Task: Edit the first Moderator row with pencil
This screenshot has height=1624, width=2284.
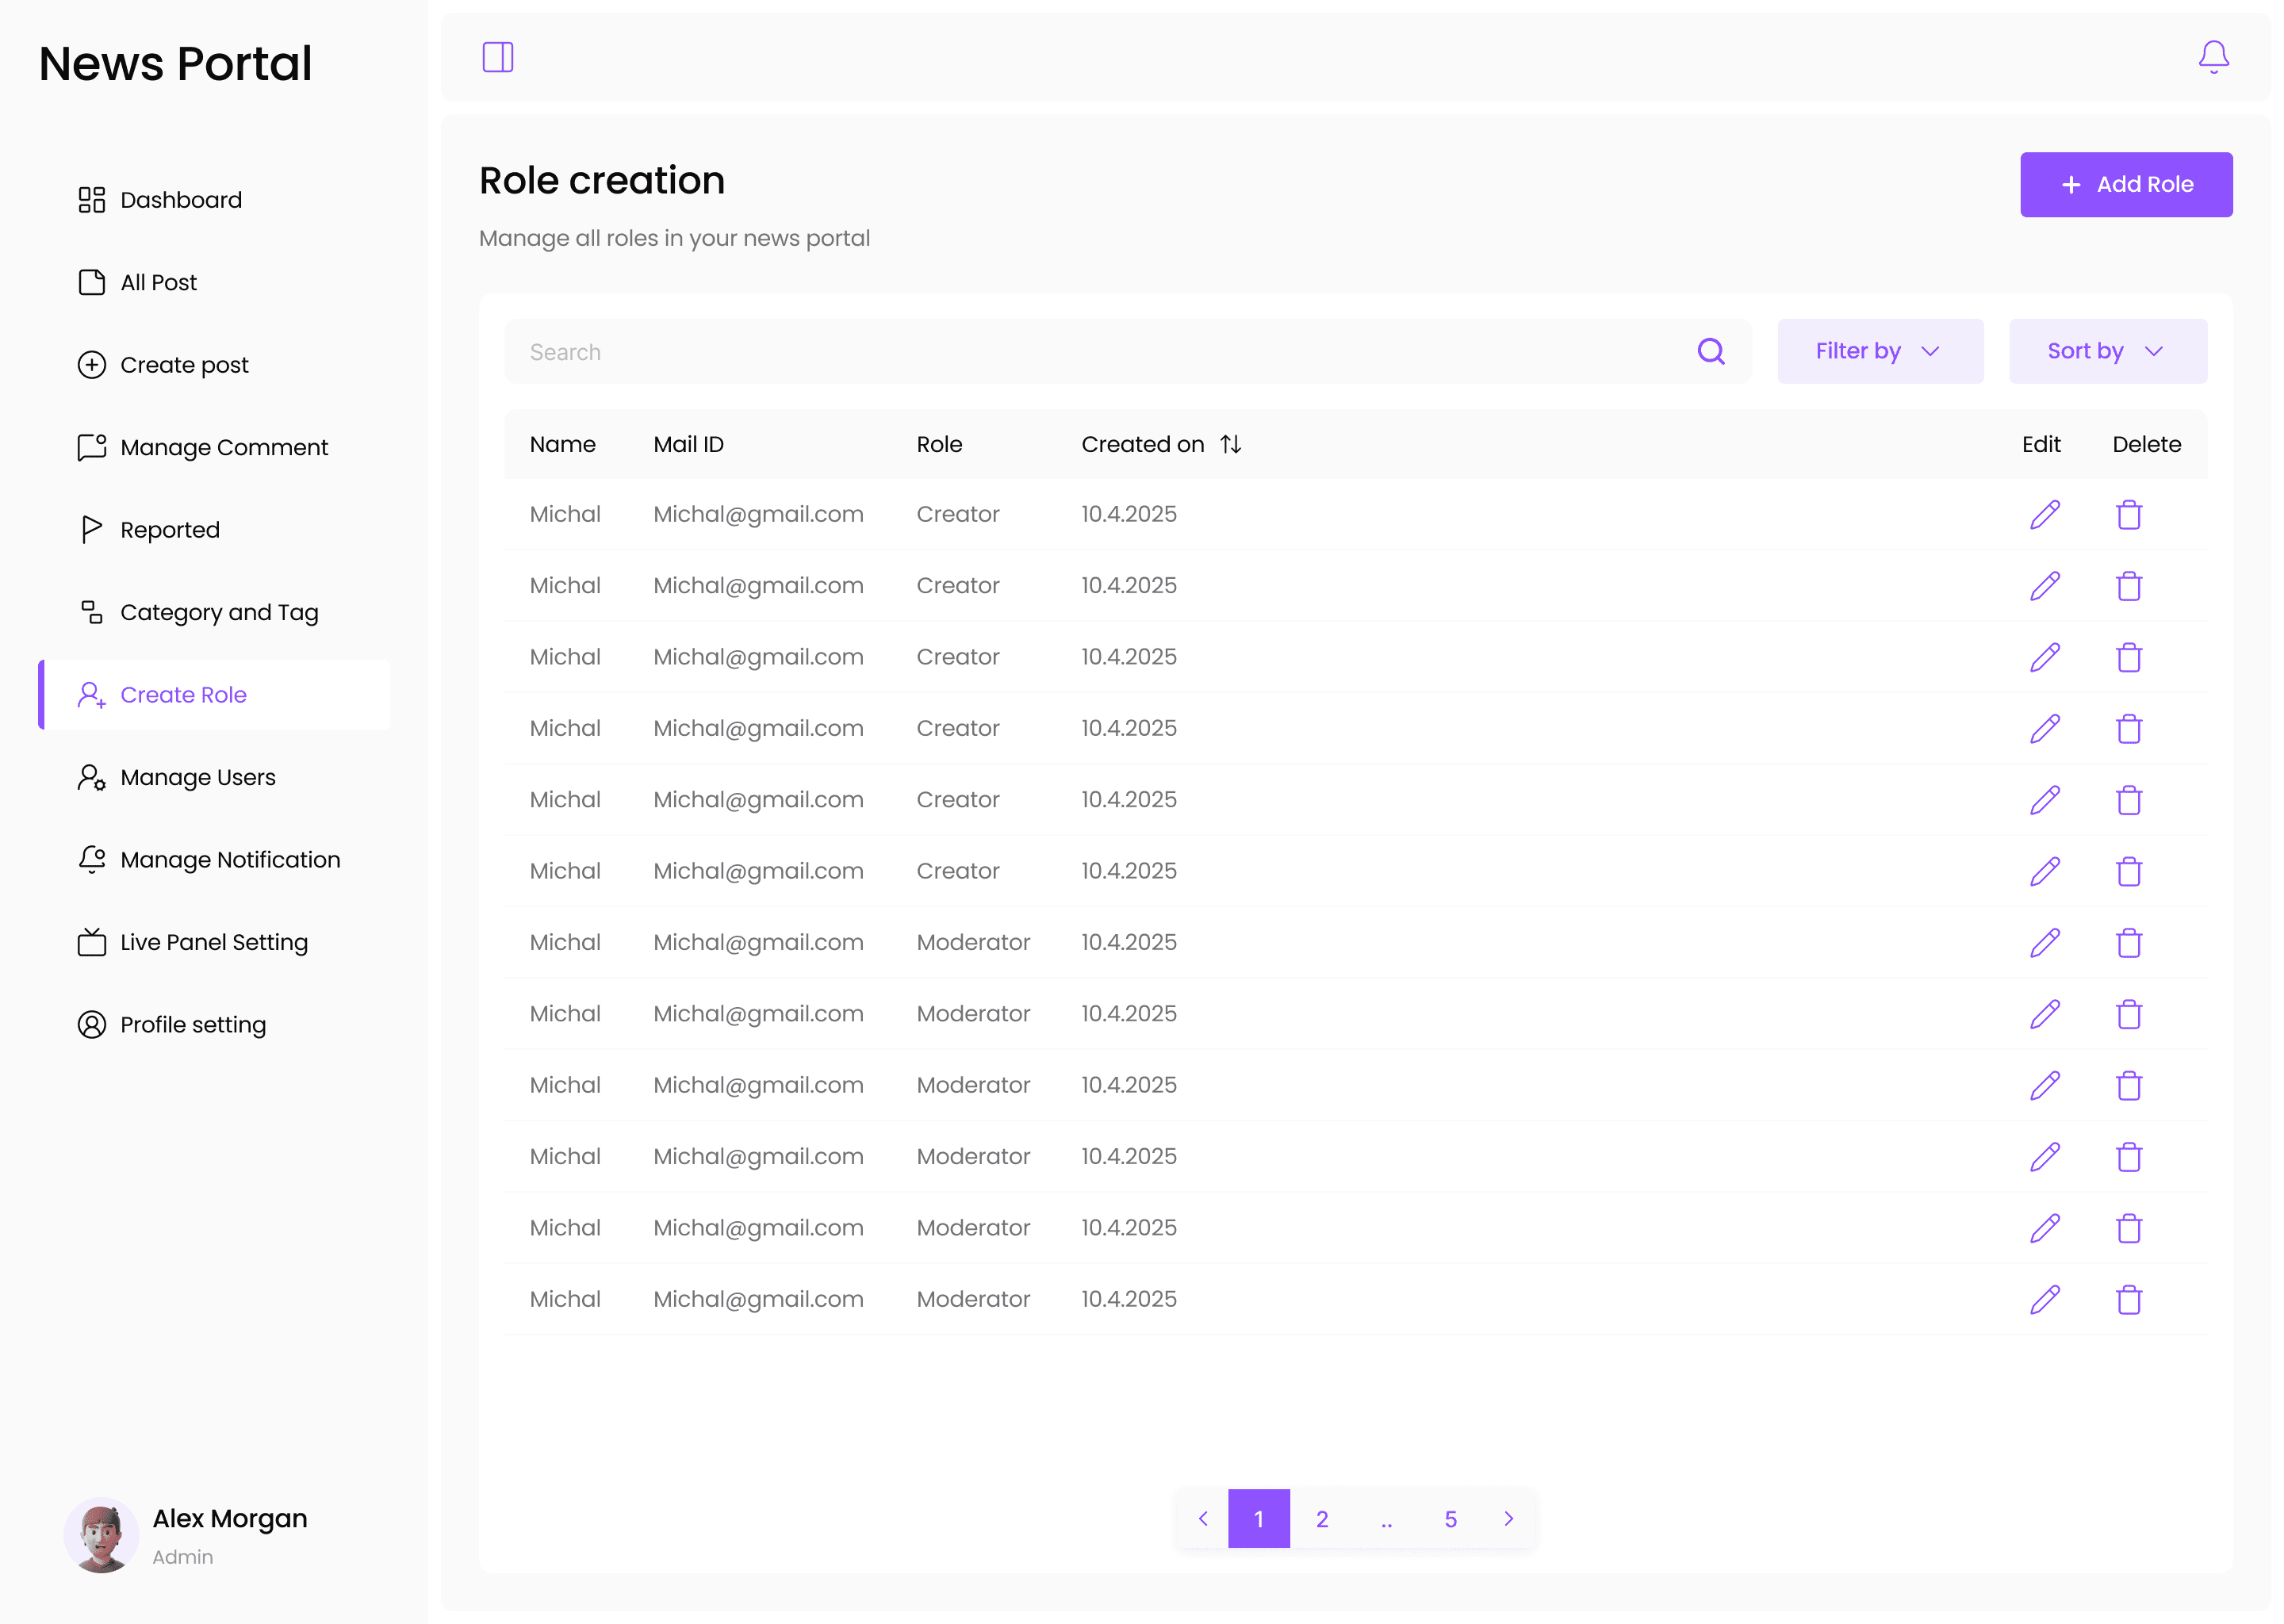Action: 2044,942
